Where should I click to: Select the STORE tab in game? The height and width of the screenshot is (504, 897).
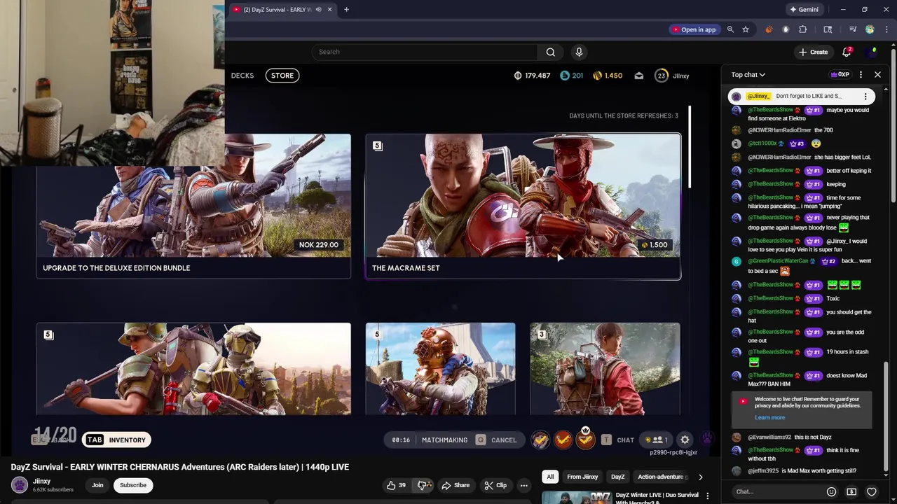[x=282, y=76]
